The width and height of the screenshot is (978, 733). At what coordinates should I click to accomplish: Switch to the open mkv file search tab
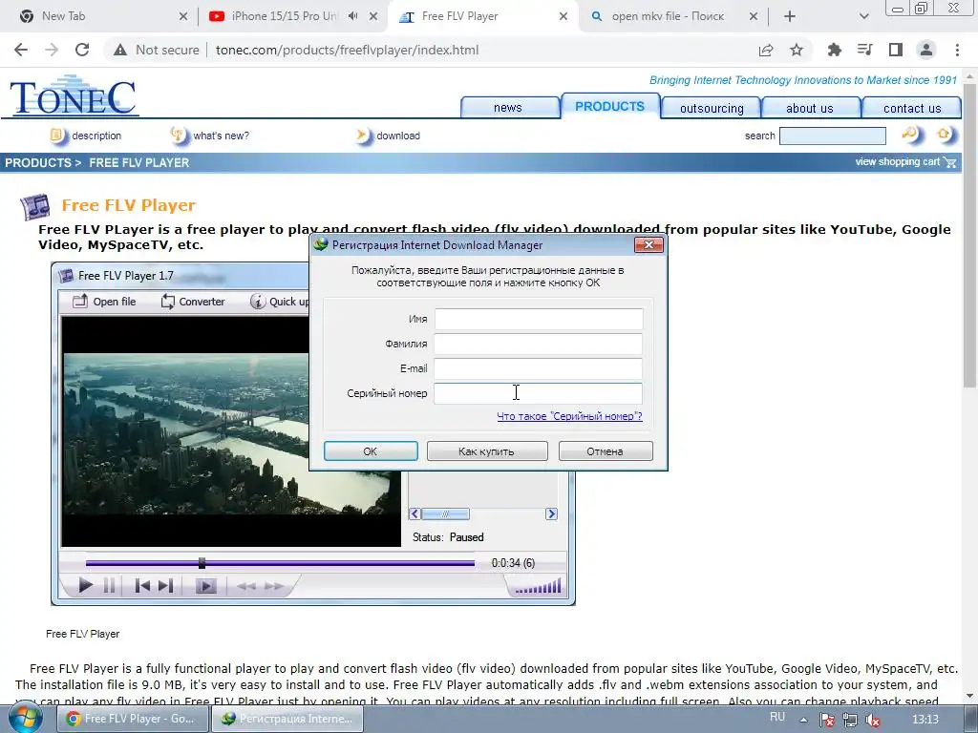(673, 16)
